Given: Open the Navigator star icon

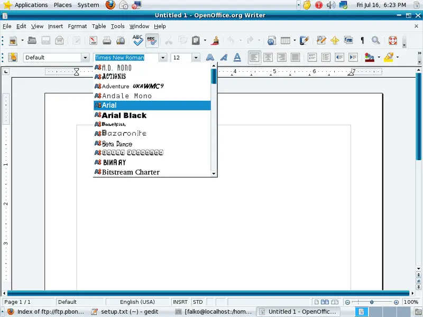Looking at the screenshot, I should (x=335, y=41).
